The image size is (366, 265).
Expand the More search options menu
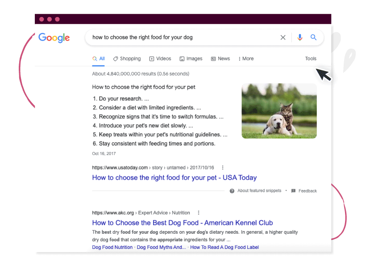[x=246, y=59]
